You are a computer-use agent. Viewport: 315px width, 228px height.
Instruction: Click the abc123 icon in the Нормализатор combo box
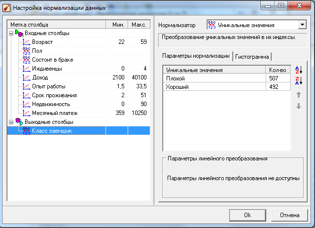pyautogui.click(x=212, y=25)
